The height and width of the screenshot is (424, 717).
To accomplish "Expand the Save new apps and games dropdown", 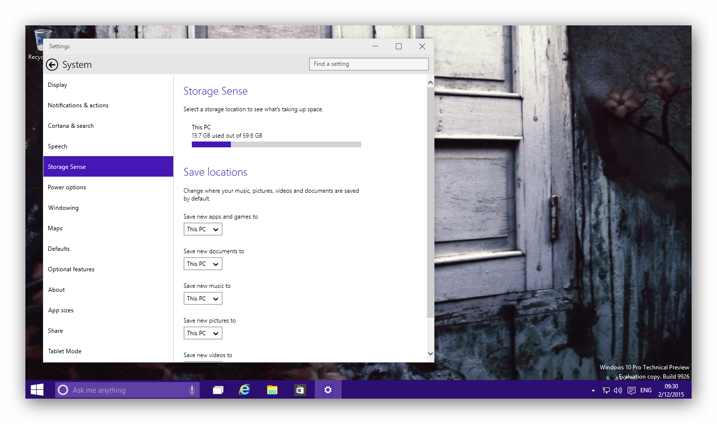I will [203, 229].
